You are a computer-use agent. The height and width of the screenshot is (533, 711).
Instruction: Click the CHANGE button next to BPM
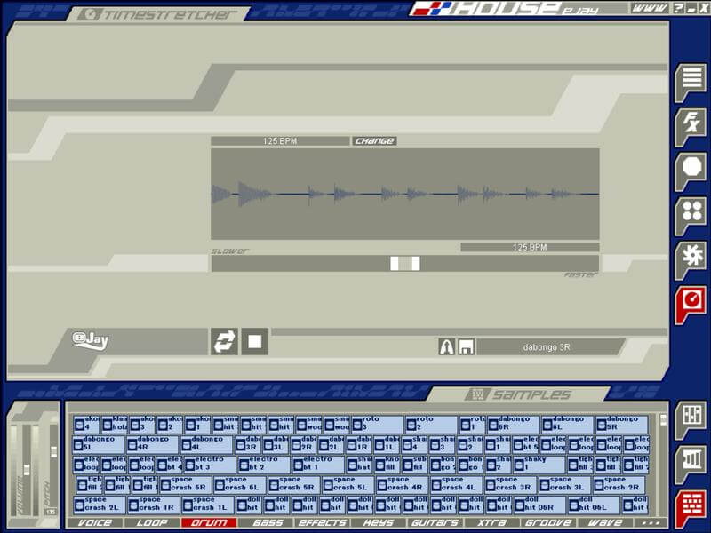(374, 141)
